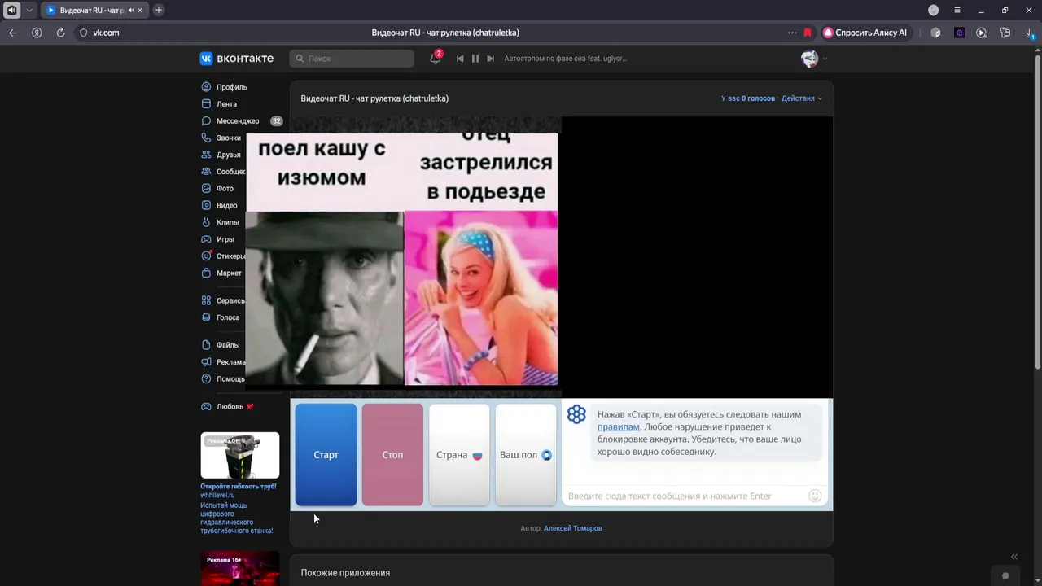Open the Страна country selector
The height and width of the screenshot is (586, 1042).
click(459, 455)
